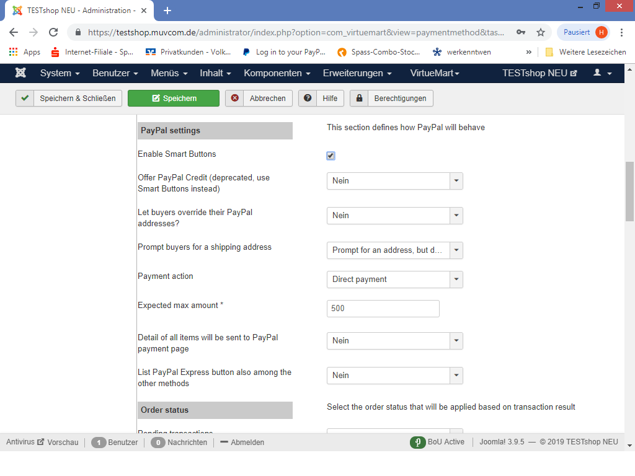
Task: Open the Payment action dropdown
Action: click(x=456, y=280)
